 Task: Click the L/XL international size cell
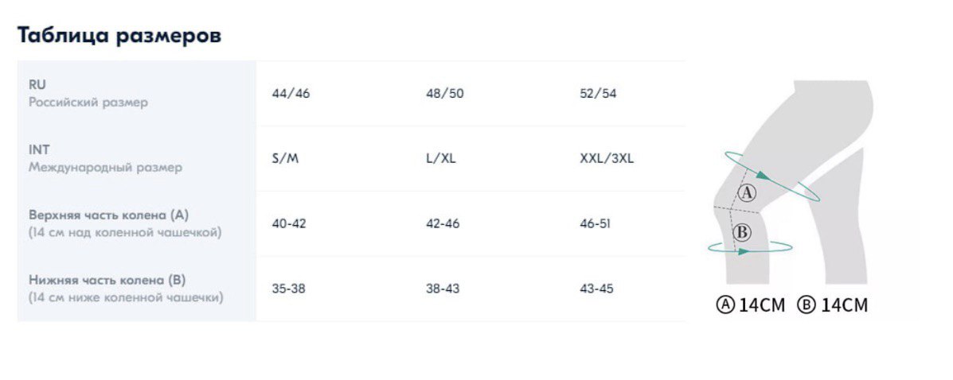[441, 159]
